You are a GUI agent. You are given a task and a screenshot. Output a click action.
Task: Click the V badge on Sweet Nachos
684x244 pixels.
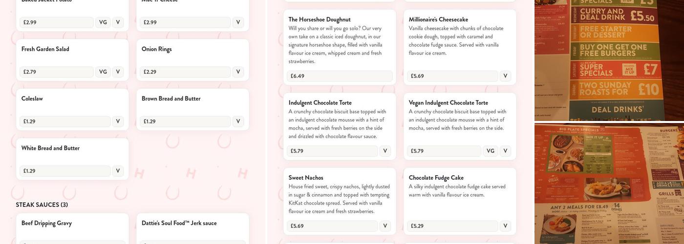click(x=385, y=226)
